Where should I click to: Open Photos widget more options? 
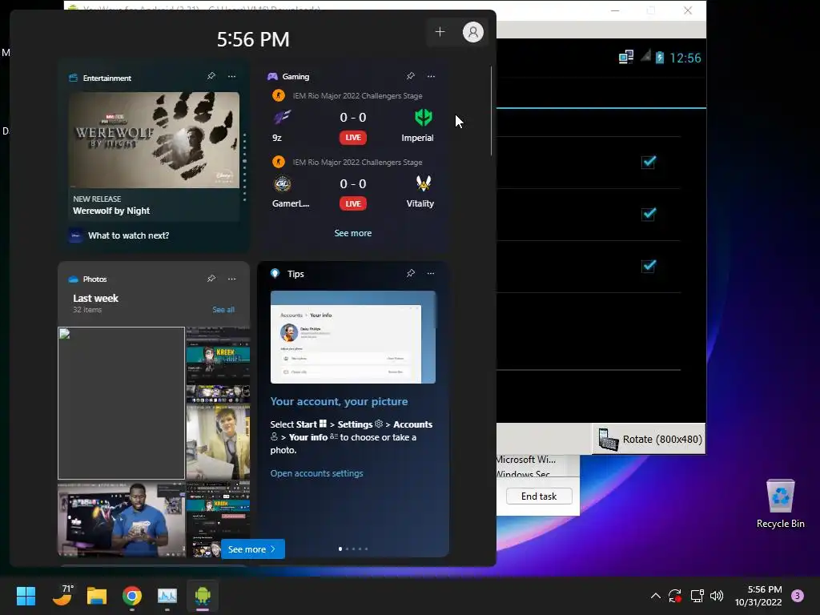tap(231, 279)
